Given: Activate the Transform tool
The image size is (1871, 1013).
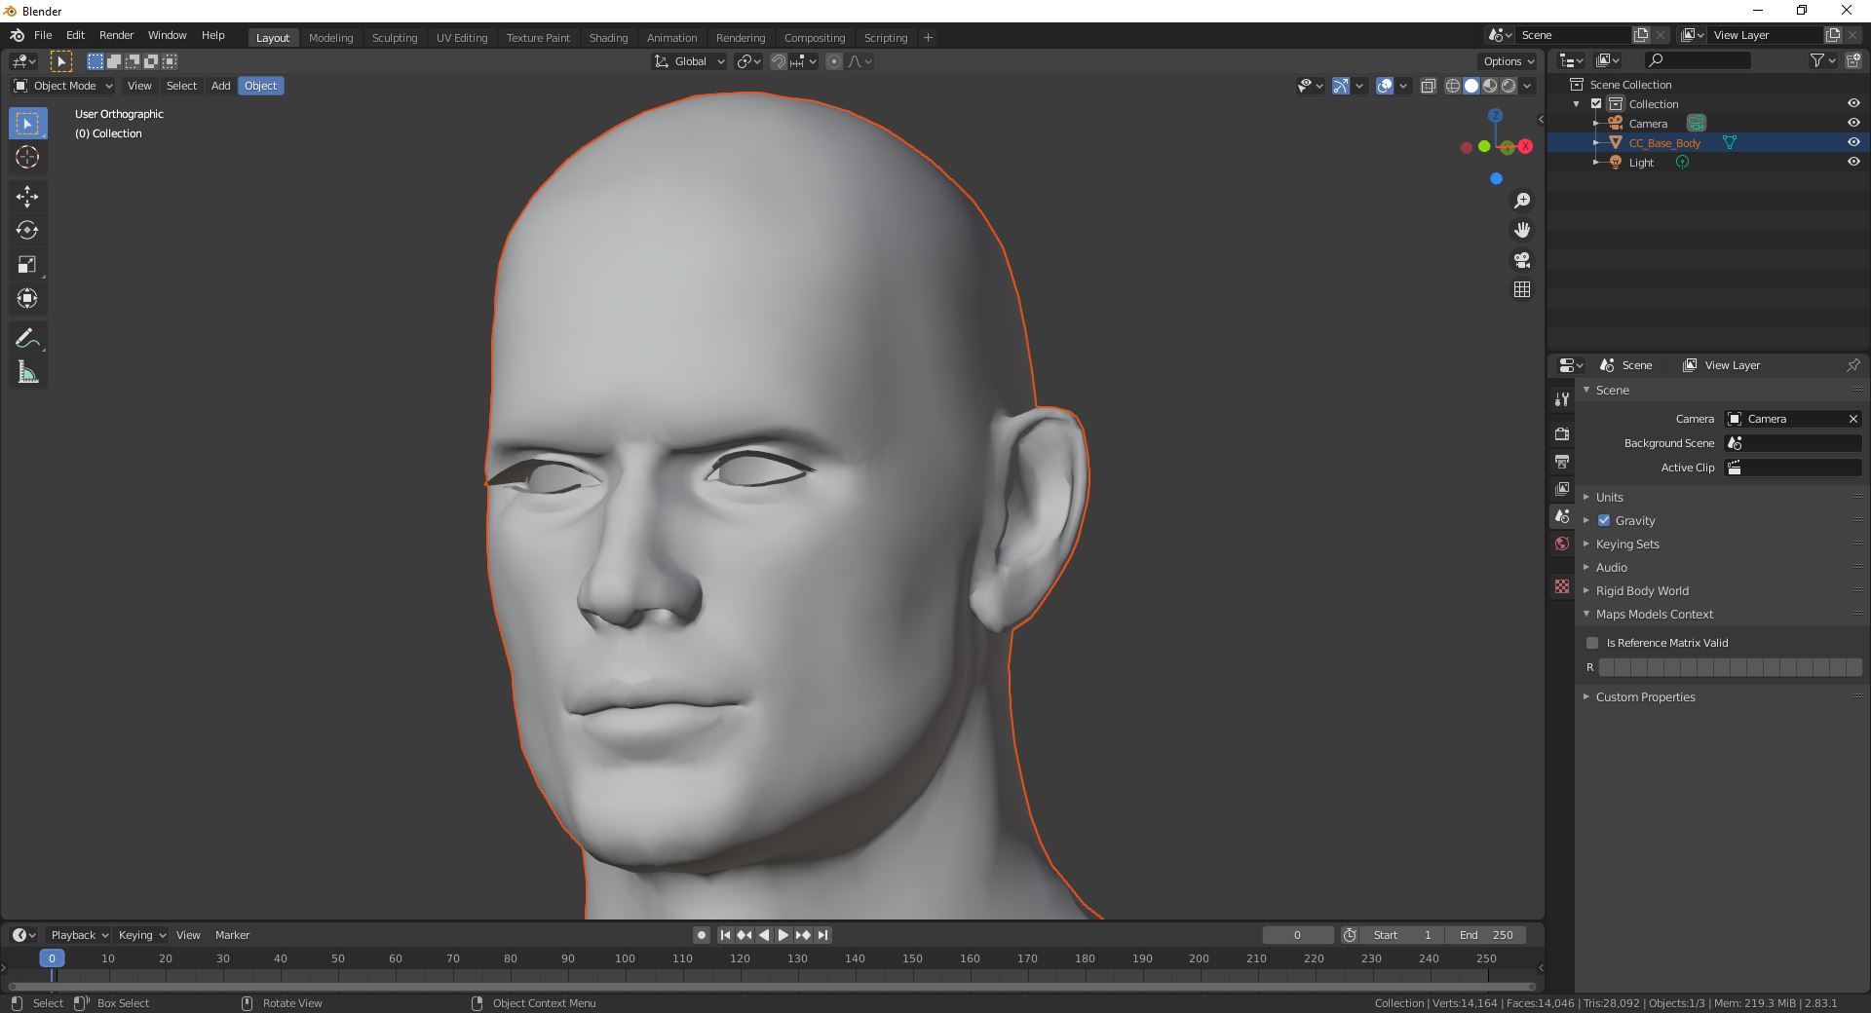Looking at the screenshot, I should point(27,299).
